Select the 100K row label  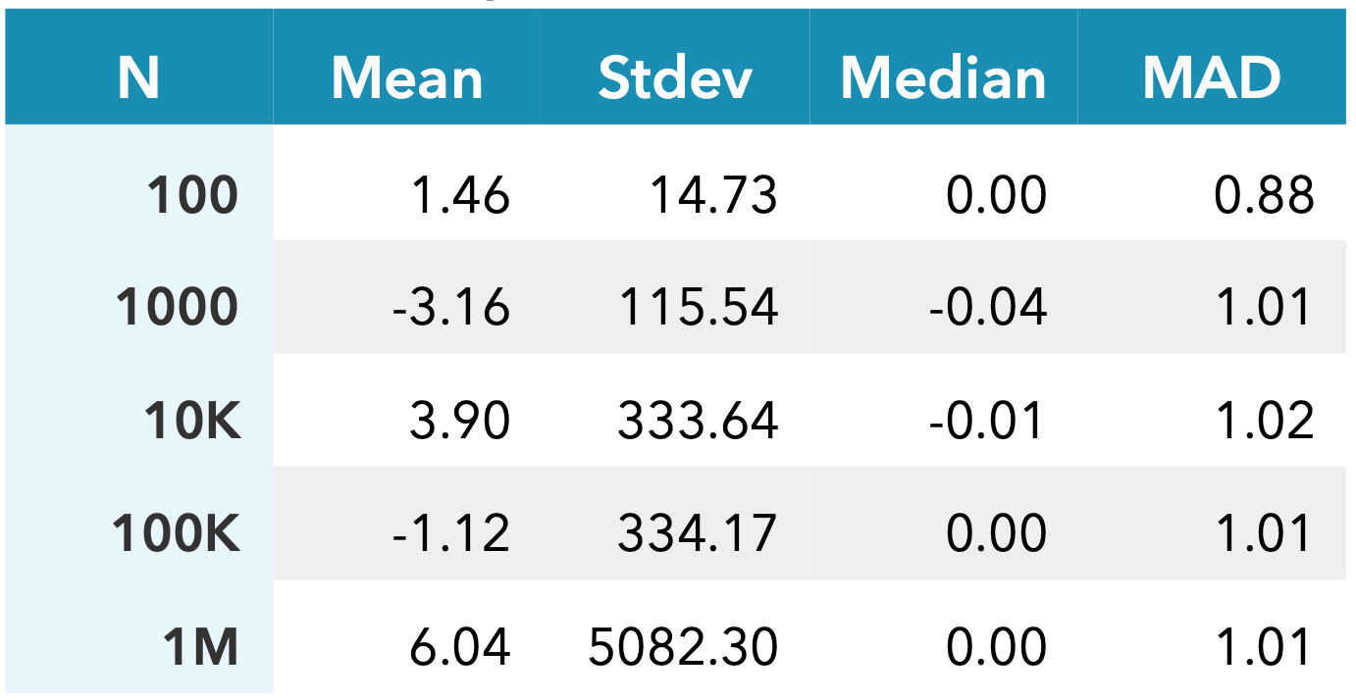177,534
